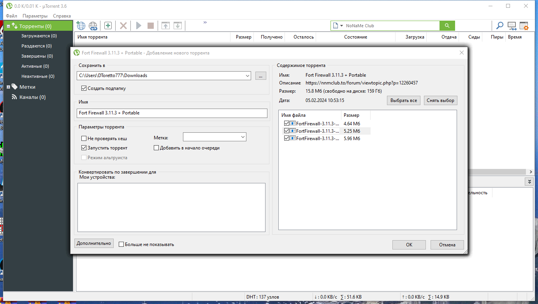
Task: Select Завершены (0) in the sidebar
Action: [37, 56]
